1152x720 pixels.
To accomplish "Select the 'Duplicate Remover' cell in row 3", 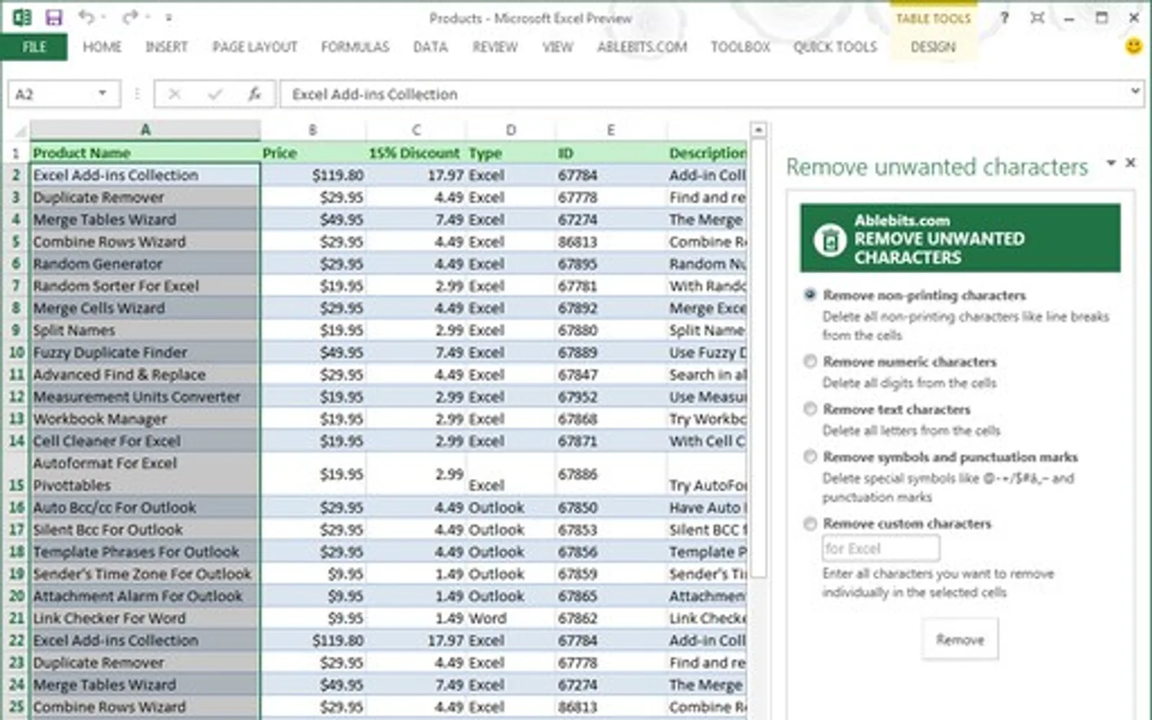I will (145, 197).
